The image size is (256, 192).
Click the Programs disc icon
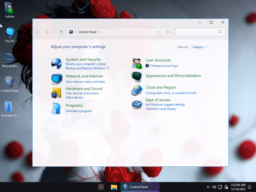point(56,109)
